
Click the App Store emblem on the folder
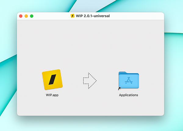(x=129, y=80)
